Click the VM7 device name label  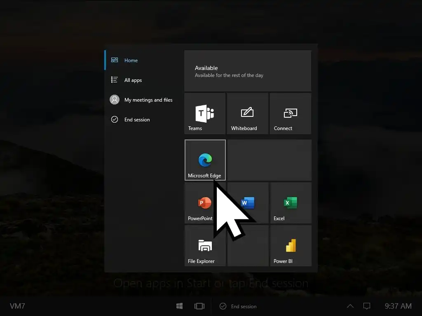coord(17,306)
